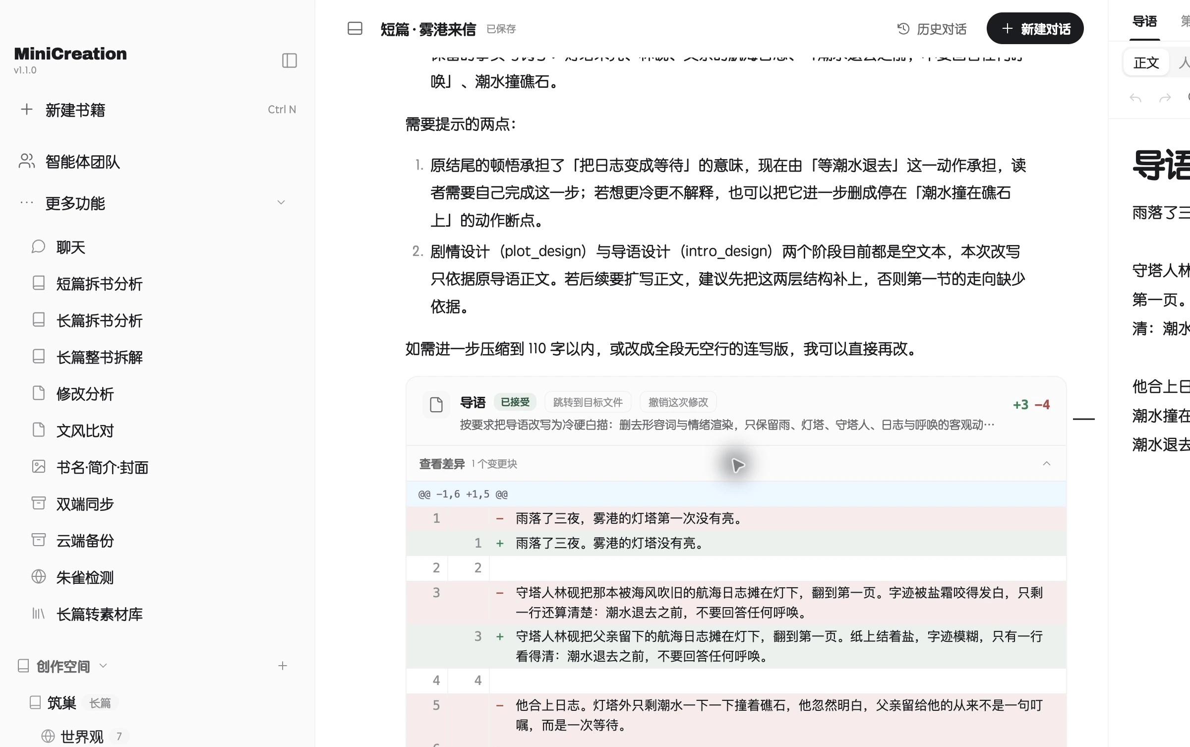Switch to the 导语 tab
Screen dimensions: 1190x747
point(1145,22)
